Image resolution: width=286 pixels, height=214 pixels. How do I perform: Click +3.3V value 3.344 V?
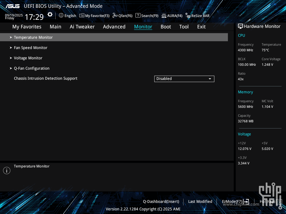point(244,163)
